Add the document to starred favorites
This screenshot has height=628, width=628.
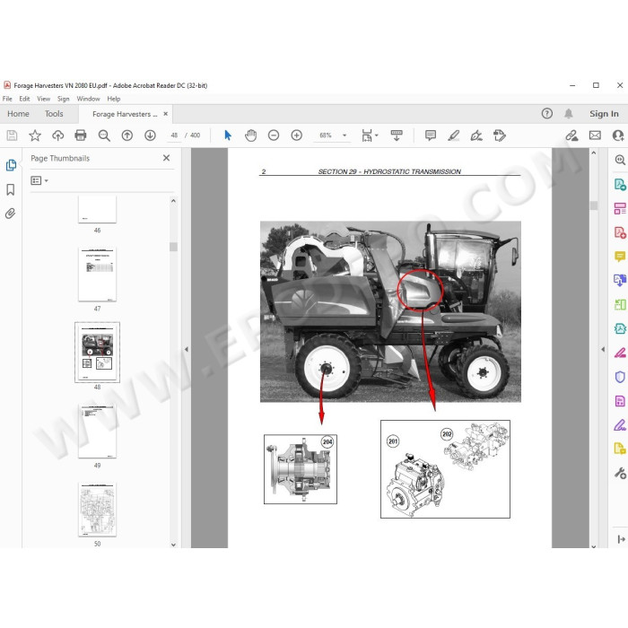(35, 135)
